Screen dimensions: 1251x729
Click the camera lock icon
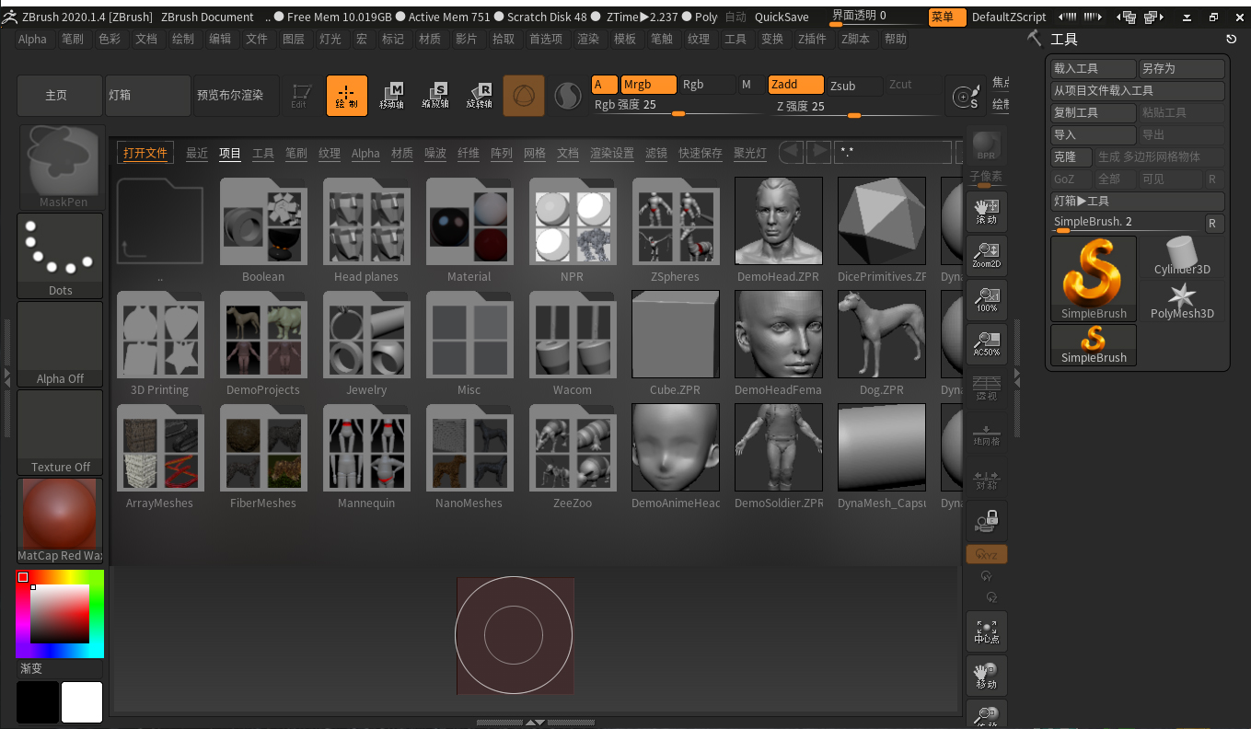(x=986, y=521)
